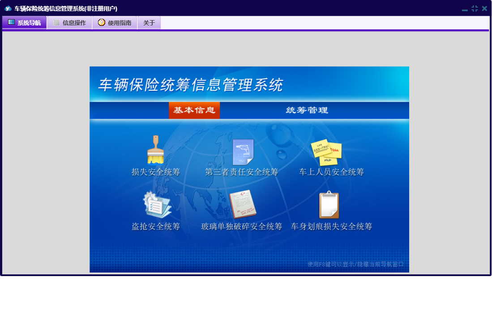
Task: Open the 盗抢安全统筹 gear checklist icon
Action: click(x=156, y=205)
